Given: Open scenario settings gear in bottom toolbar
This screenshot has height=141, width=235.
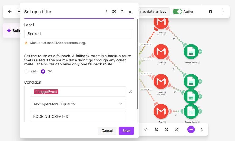Looking at the screenshot, I should pos(157,129).
